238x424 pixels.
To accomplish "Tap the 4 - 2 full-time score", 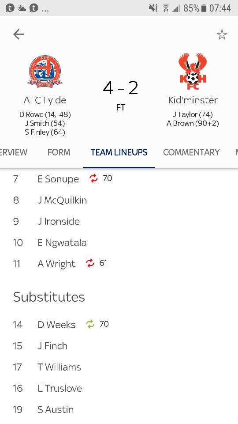I will (x=120, y=88).
